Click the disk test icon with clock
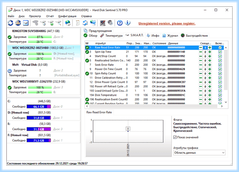Image resolution: width=239 pixels, height=172 pixels. 43,23
